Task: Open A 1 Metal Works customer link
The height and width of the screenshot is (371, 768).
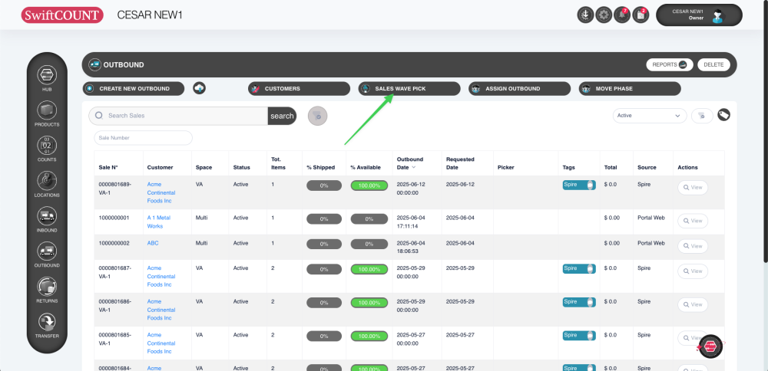Action: [159, 222]
